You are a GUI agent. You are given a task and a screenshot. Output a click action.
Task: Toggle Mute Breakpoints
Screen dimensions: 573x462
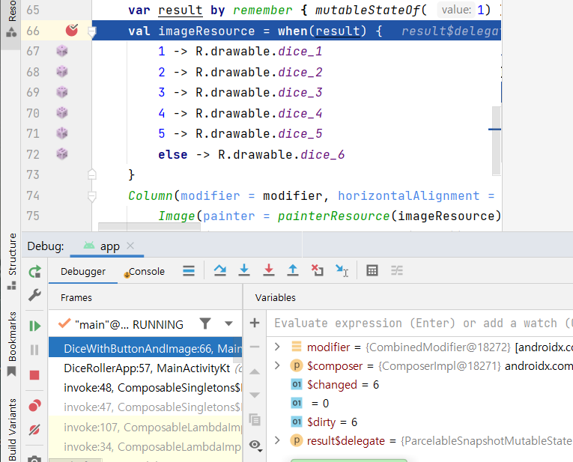coord(34,430)
